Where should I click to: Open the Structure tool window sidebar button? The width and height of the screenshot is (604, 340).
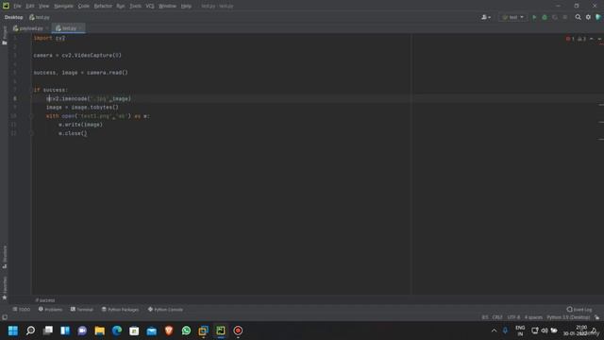tap(5, 257)
